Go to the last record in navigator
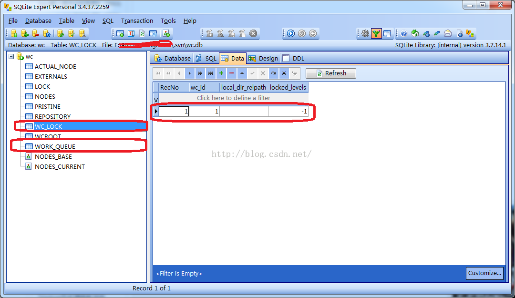This screenshot has height=298, width=515. pyautogui.click(x=210, y=73)
